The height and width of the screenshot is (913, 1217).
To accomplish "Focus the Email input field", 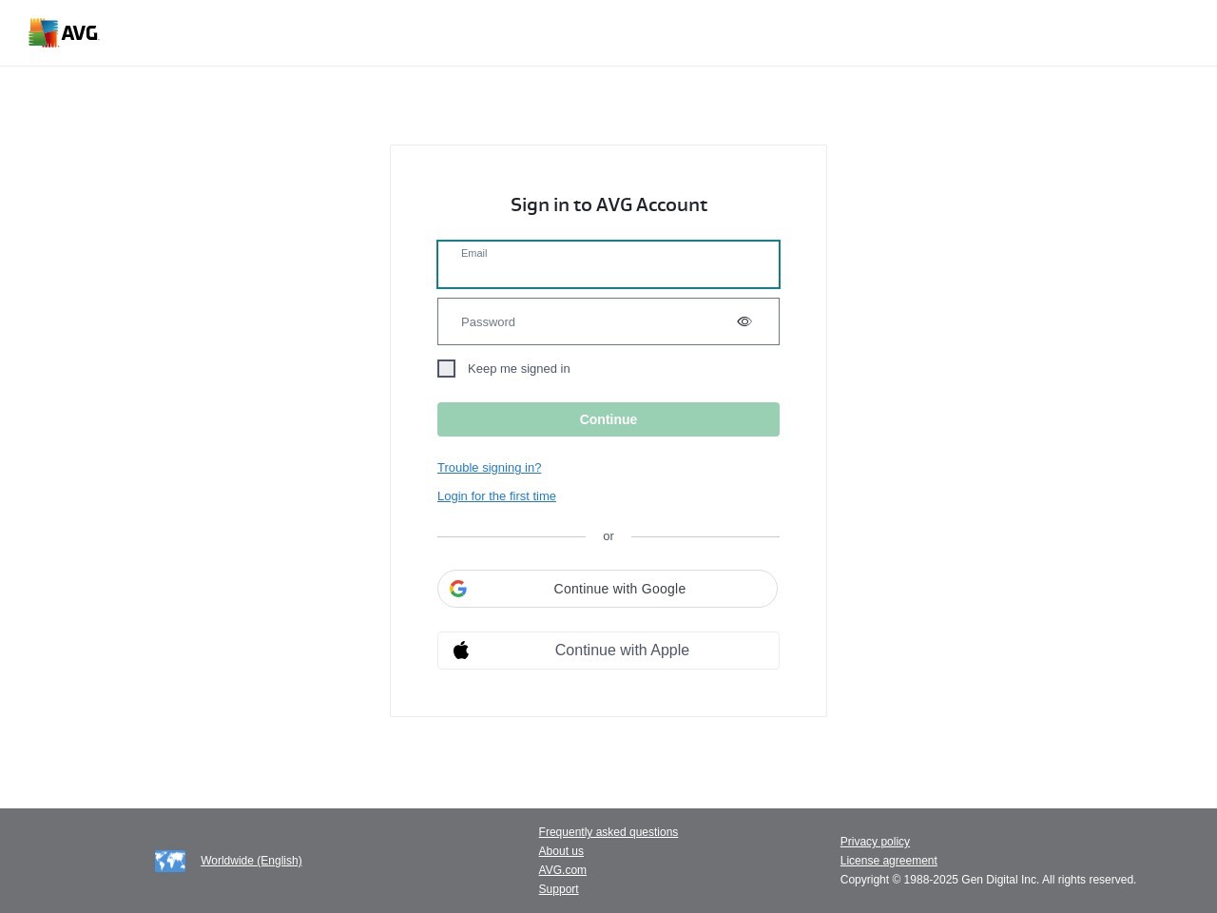I will coord(608,264).
